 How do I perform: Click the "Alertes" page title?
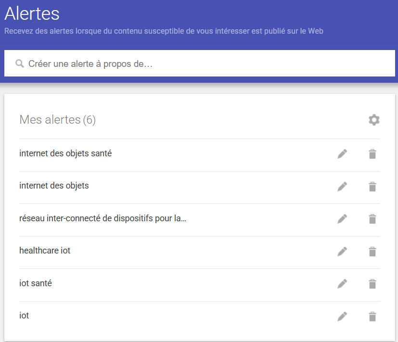coord(32,13)
